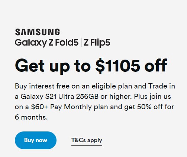Viewport: 187px width, 157px height.
Task: Click the Galaxy S21 Ultra 256GB text
Action: point(59,96)
